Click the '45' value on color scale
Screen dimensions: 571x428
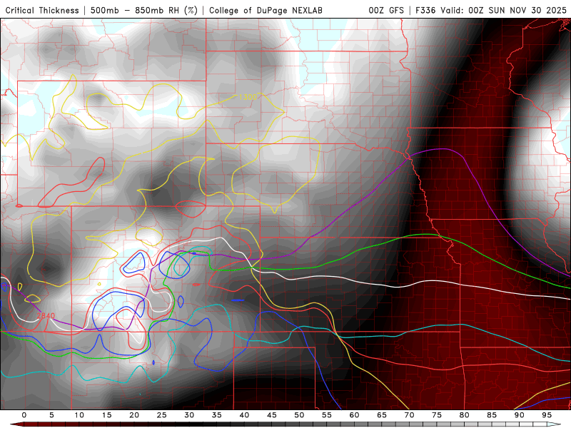(x=272, y=415)
